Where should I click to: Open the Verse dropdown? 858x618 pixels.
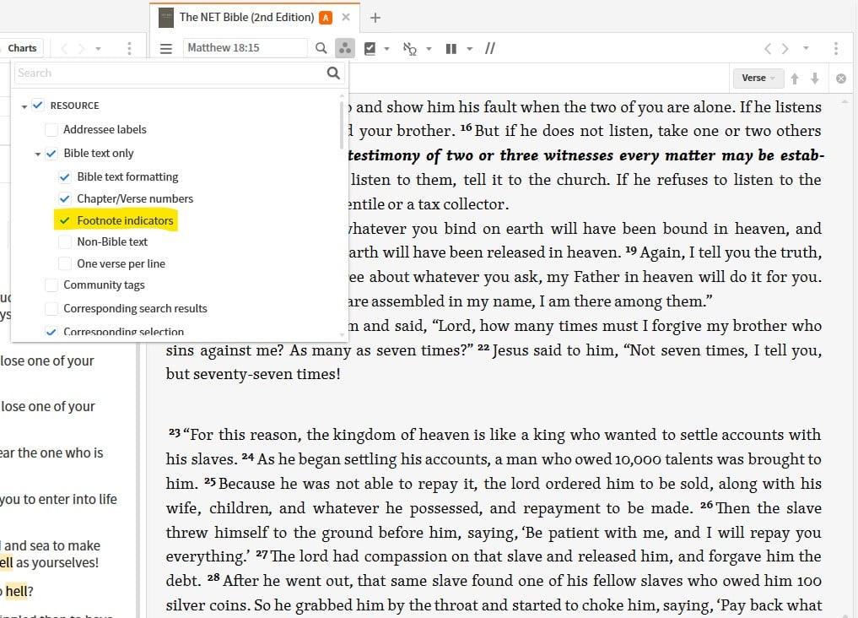coord(757,78)
